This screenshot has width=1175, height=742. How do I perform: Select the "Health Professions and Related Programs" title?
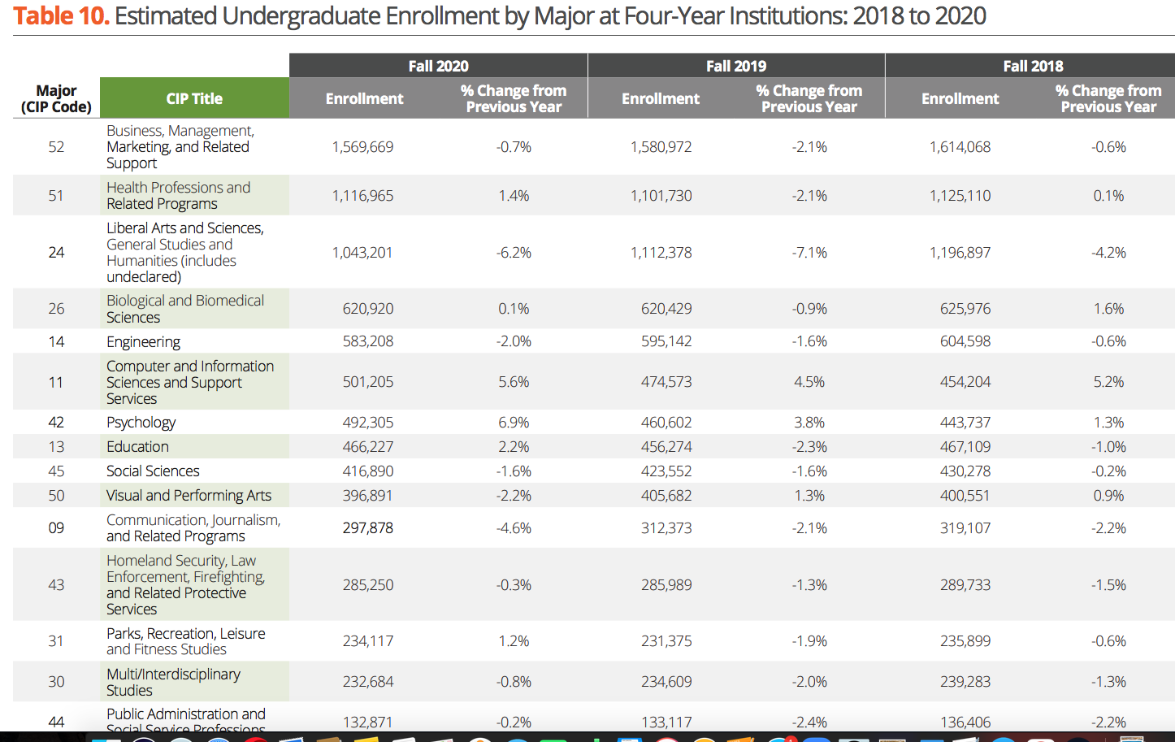179,196
